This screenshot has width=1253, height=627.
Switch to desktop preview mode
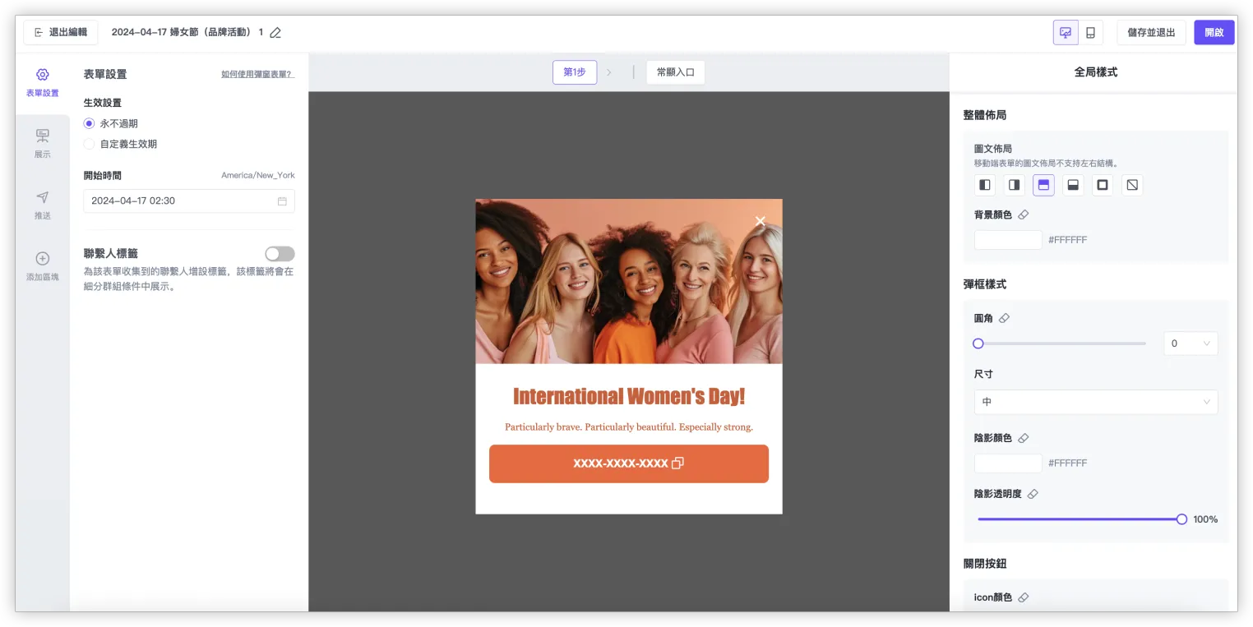pyautogui.click(x=1066, y=33)
